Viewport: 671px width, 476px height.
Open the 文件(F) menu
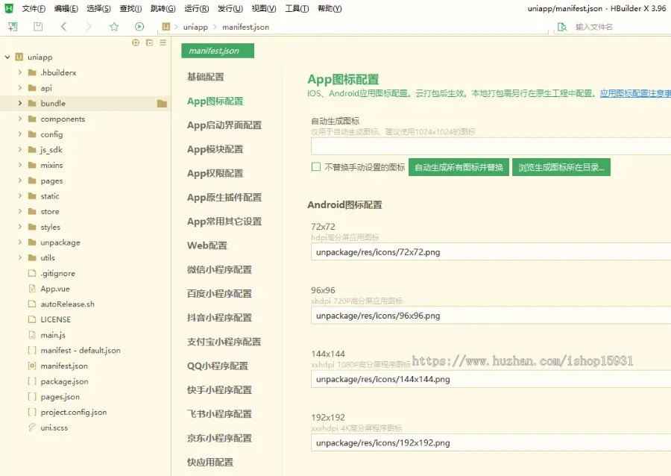34,8
